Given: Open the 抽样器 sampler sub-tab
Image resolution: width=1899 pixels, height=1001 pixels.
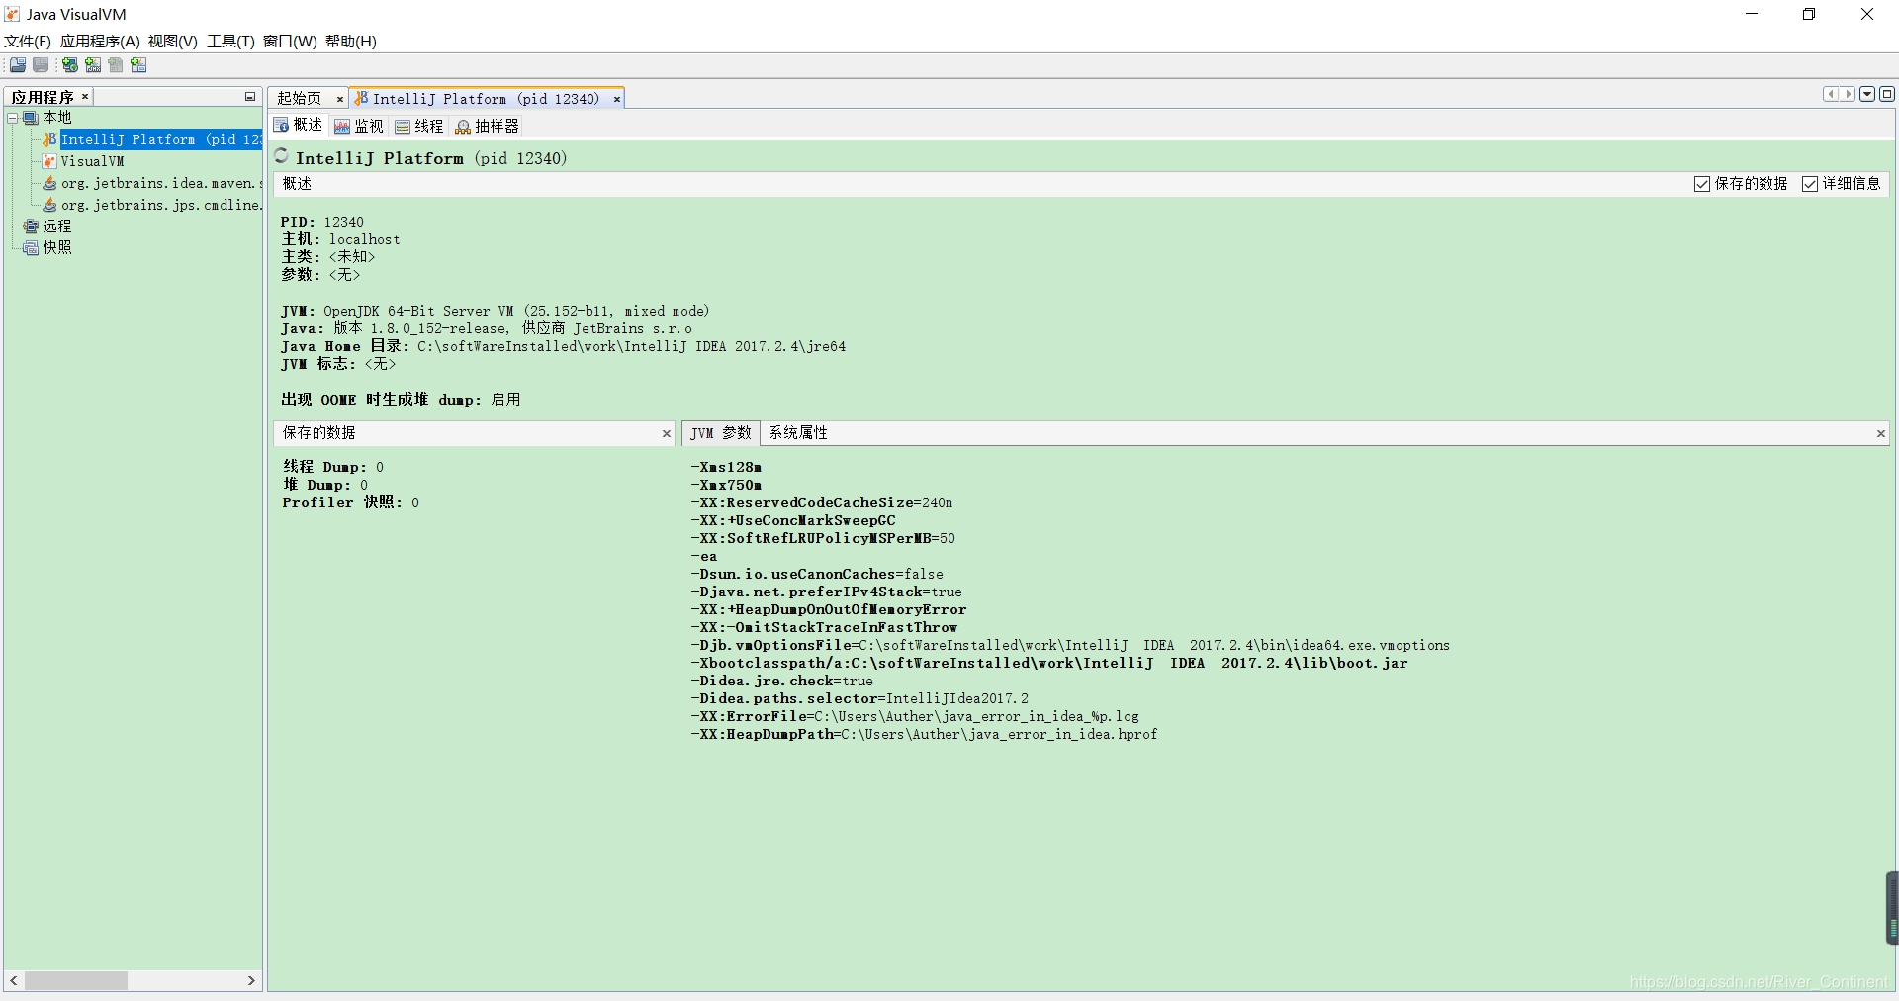Looking at the screenshot, I should (x=488, y=126).
